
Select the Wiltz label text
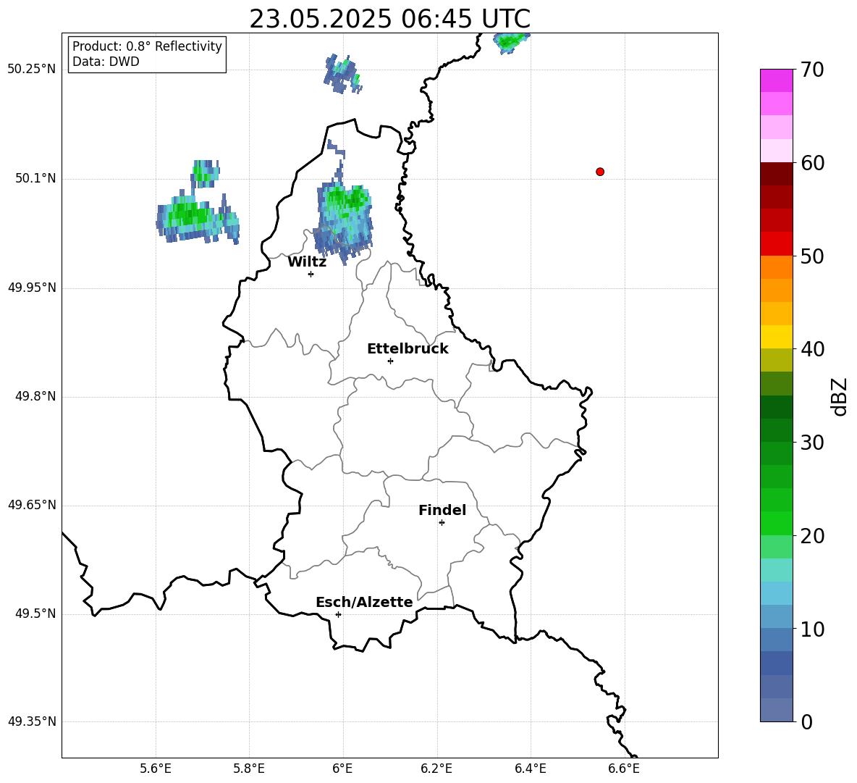coord(307,262)
